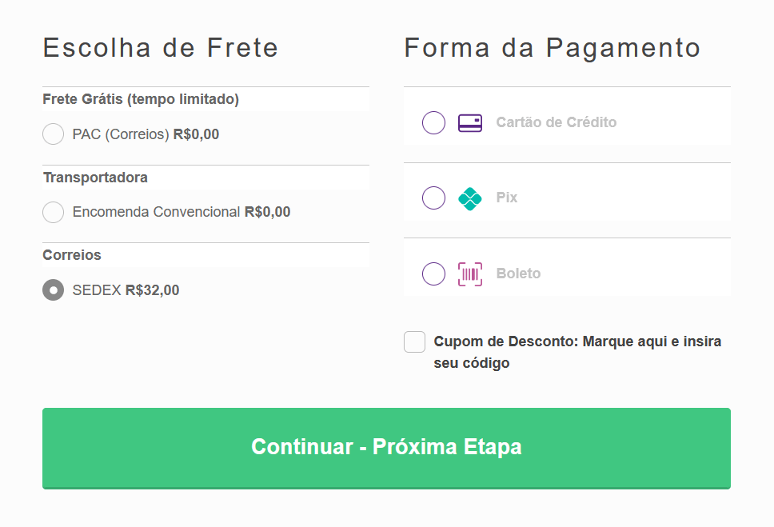Pick the Cartão de Crédito payment radio
The width and height of the screenshot is (774, 527).
tap(433, 123)
